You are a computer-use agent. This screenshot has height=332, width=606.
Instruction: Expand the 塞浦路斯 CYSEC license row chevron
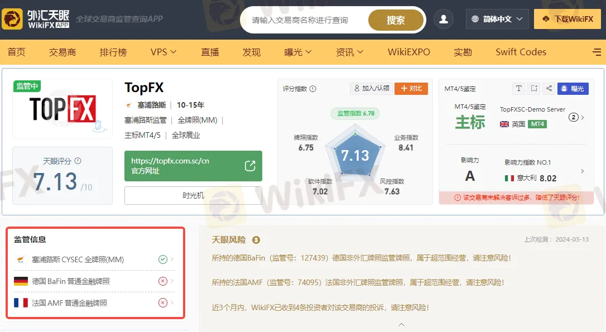pos(172,259)
